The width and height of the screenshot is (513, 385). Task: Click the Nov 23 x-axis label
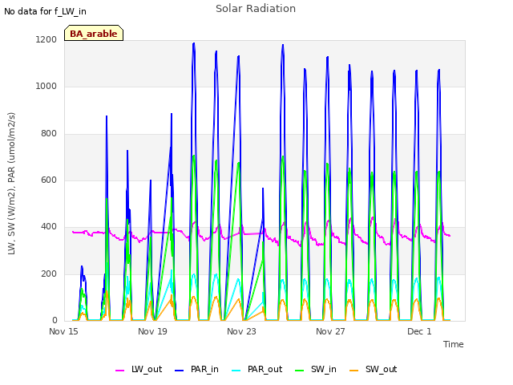pyautogui.click(x=241, y=331)
